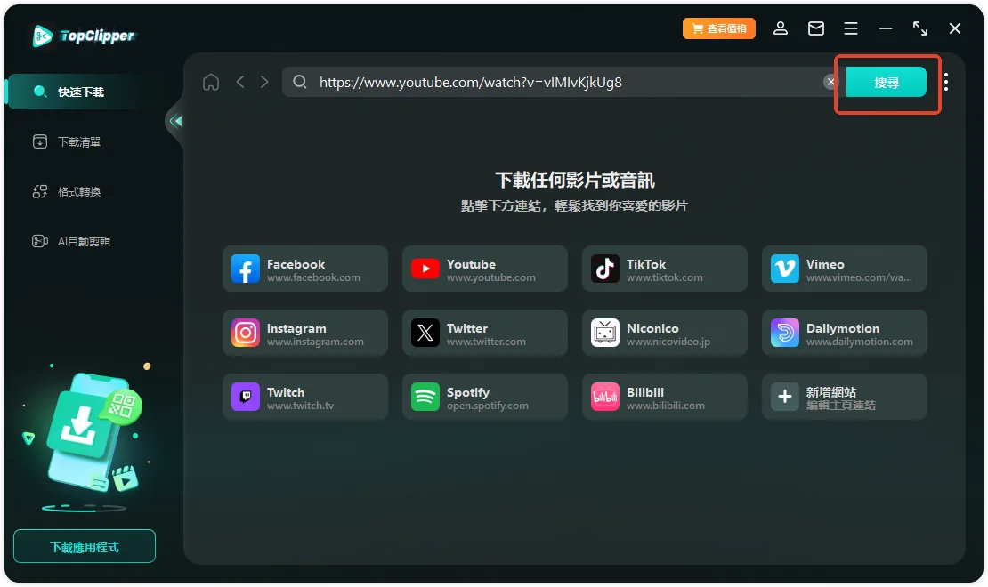
Task: Select the 快速下載 tab
Action: (x=81, y=92)
